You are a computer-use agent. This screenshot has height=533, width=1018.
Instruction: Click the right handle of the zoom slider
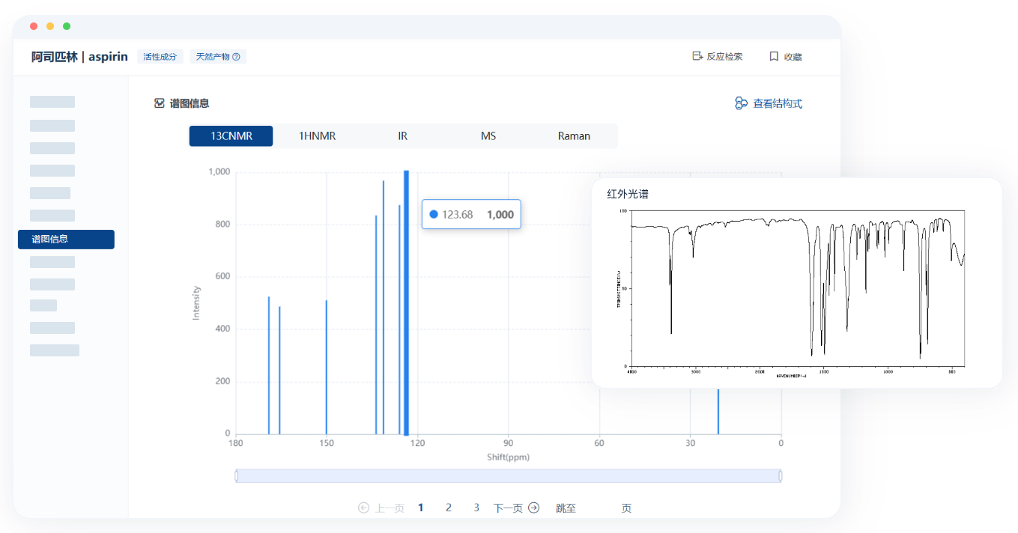pyautogui.click(x=781, y=475)
